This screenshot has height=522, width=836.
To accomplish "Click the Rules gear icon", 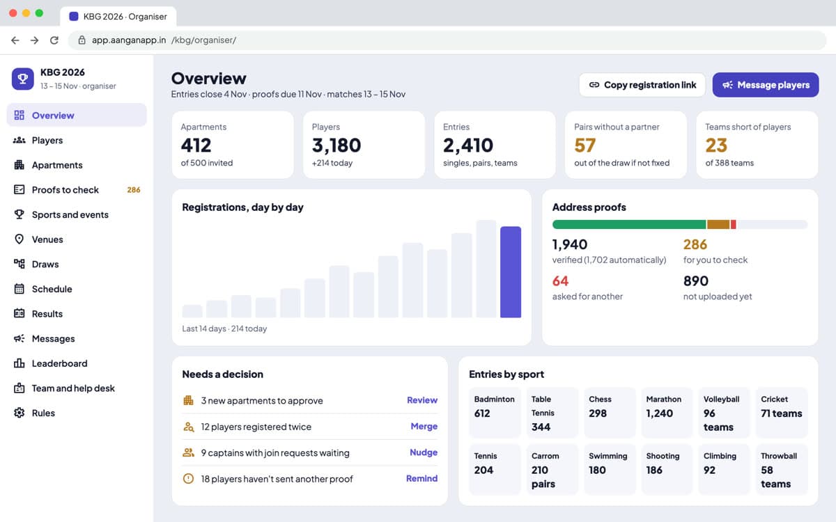I will pos(20,413).
